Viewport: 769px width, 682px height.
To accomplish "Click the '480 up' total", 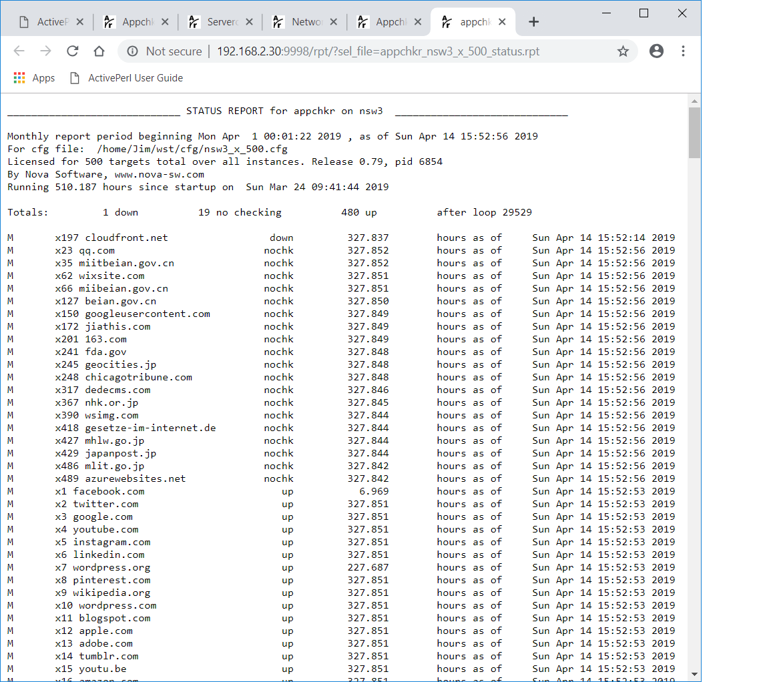I will click(359, 212).
